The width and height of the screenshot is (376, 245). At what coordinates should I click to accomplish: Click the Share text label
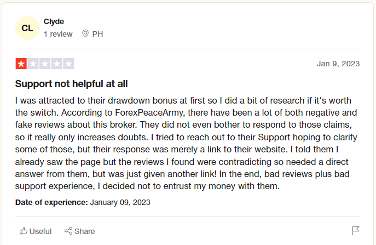tap(85, 231)
